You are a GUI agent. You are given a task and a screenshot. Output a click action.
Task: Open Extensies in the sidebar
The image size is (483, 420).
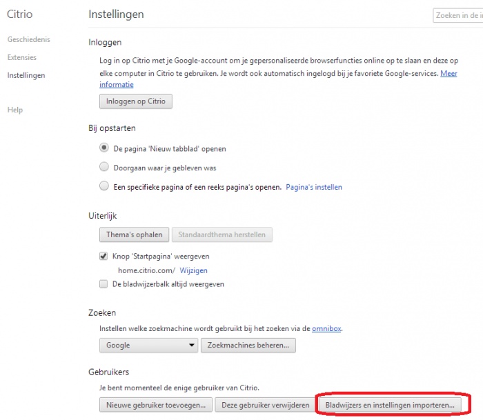(22, 57)
